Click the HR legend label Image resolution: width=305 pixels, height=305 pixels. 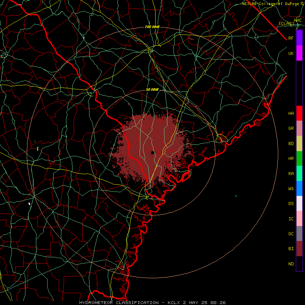click(291, 159)
